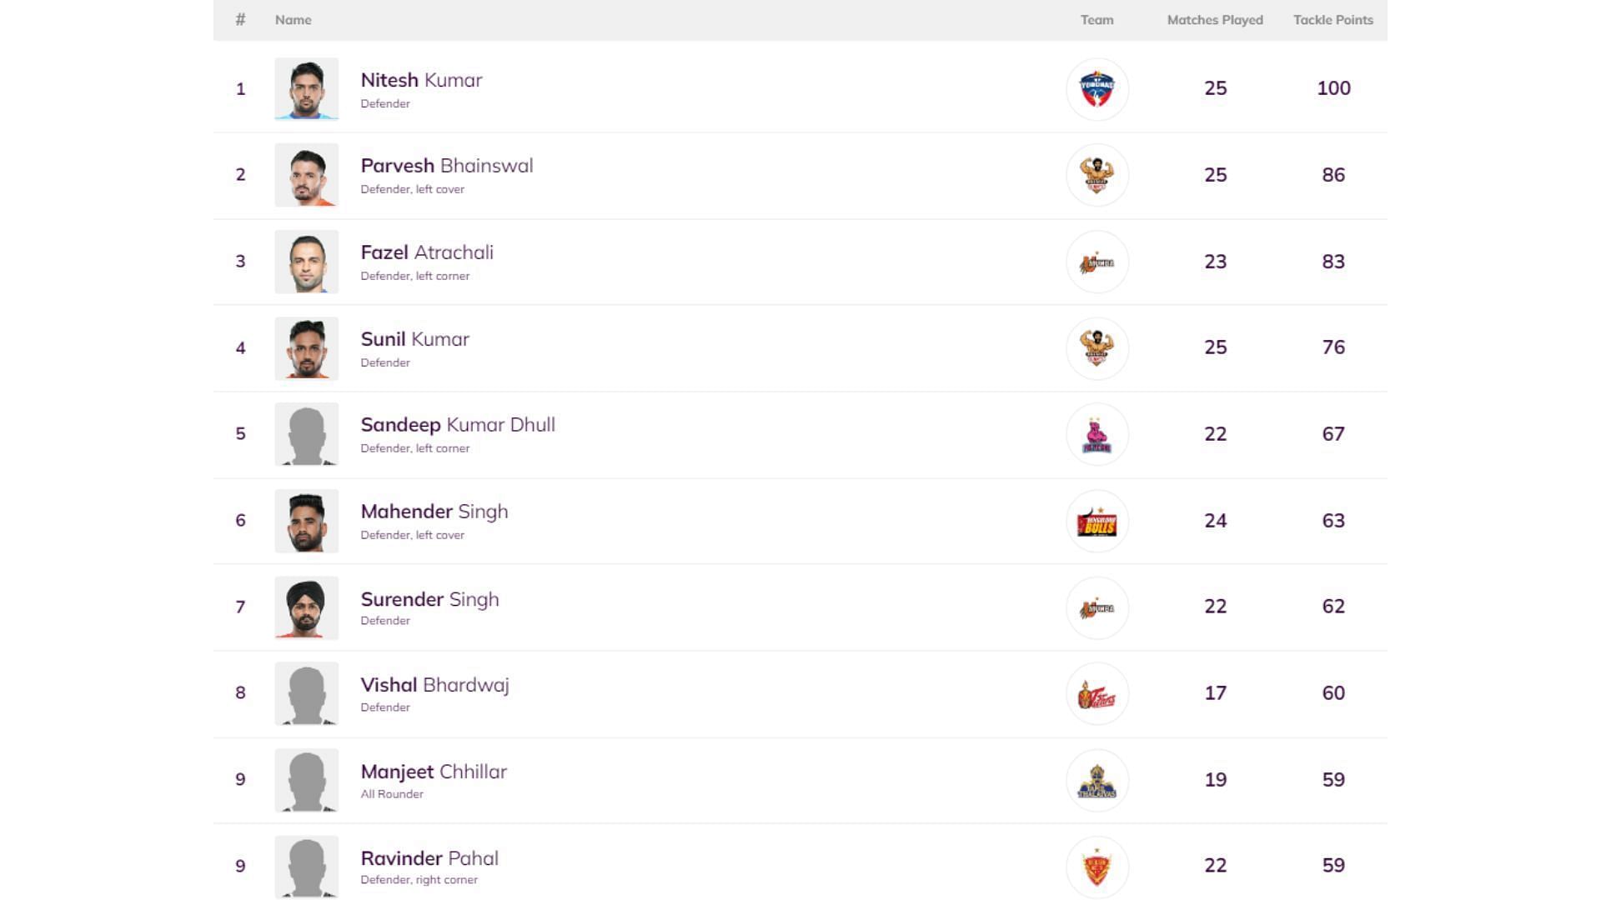
Task: Select the team logo in Ravinder Pahal's row
Action: click(1097, 867)
